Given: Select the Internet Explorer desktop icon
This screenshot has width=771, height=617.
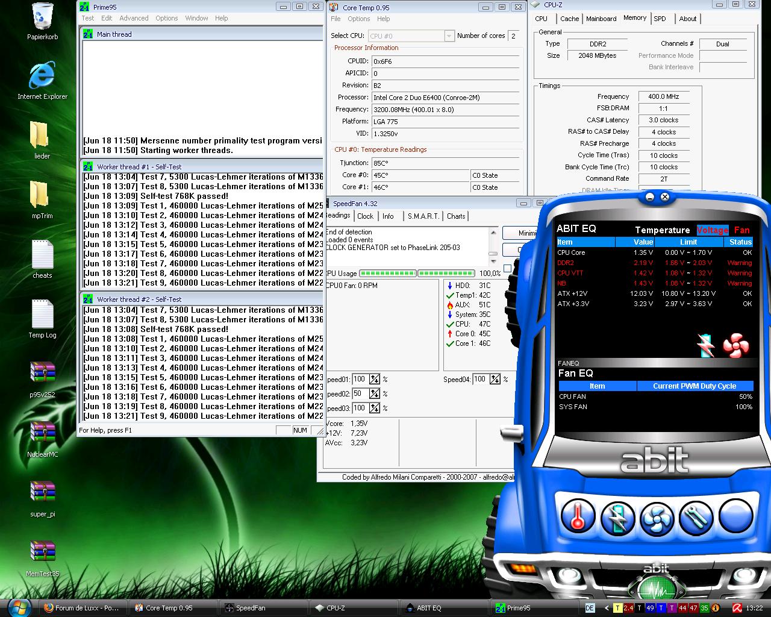Looking at the screenshot, I should (42, 81).
